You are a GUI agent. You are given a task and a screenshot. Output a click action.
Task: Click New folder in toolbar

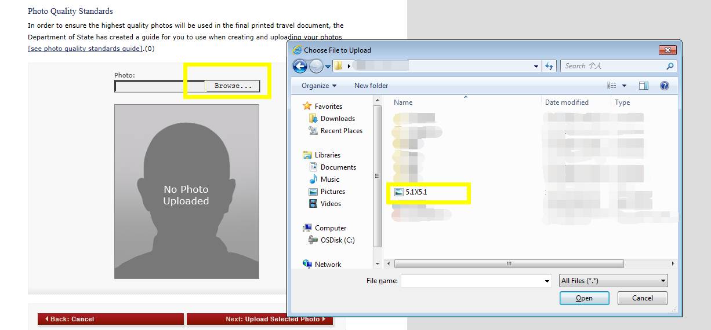click(x=371, y=86)
